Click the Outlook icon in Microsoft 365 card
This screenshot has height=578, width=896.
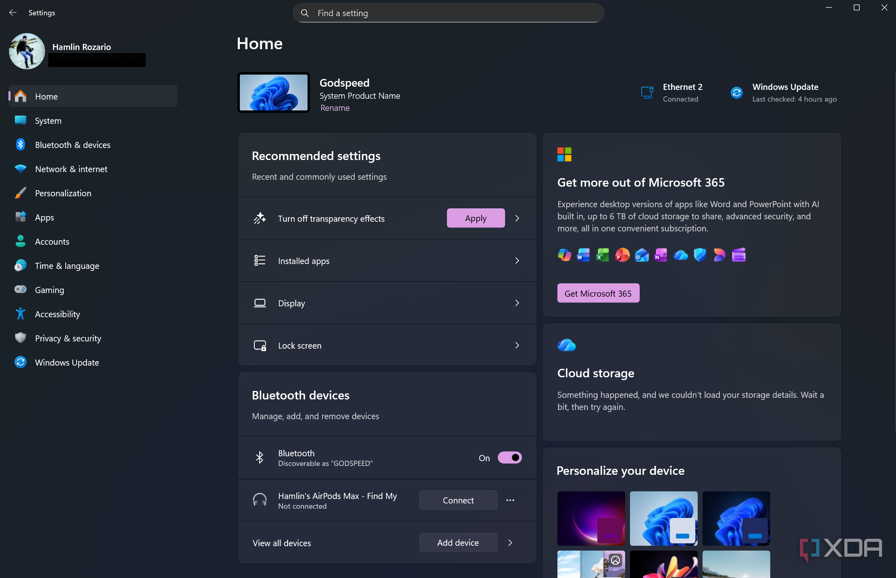[642, 255]
